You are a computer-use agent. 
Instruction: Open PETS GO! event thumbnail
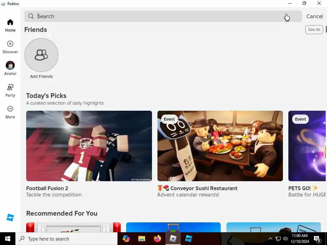(x=307, y=146)
